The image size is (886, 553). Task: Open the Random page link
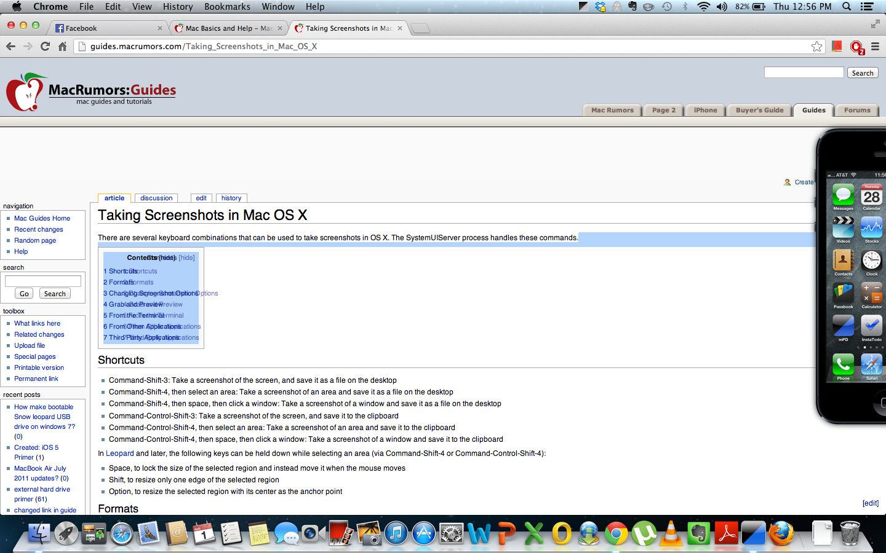tap(35, 240)
